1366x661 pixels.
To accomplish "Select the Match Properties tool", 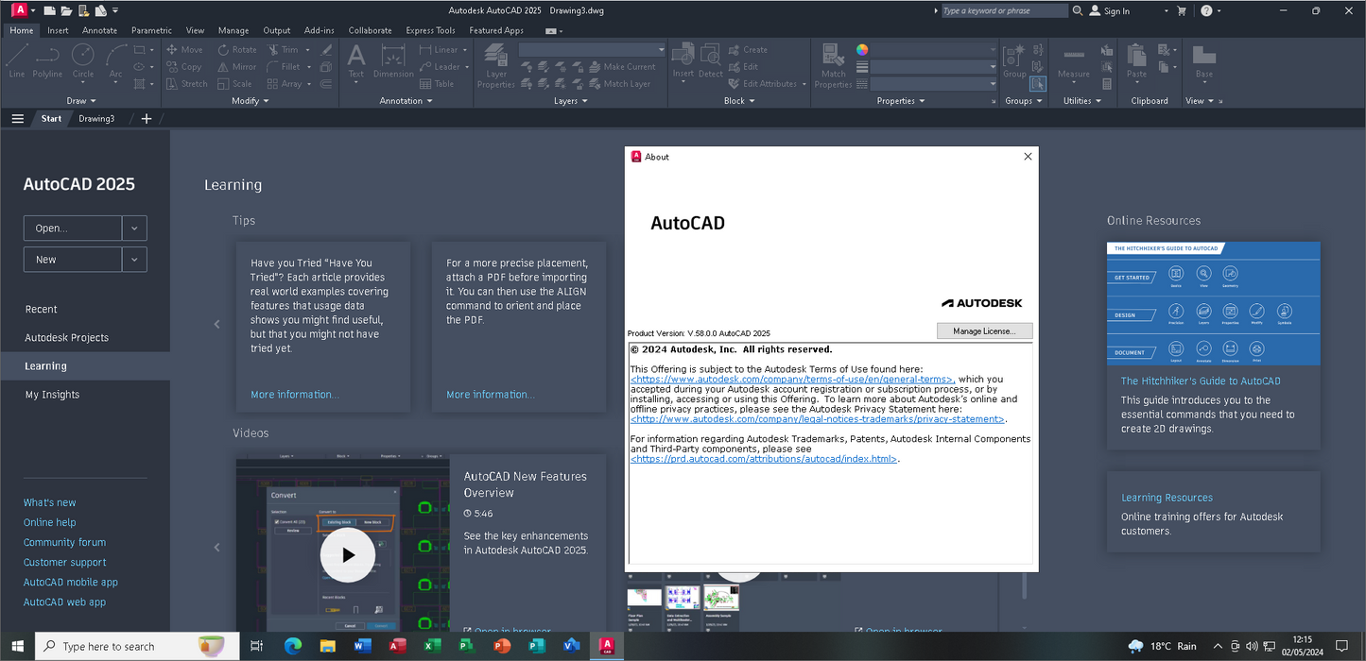I will [x=833, y=66].
